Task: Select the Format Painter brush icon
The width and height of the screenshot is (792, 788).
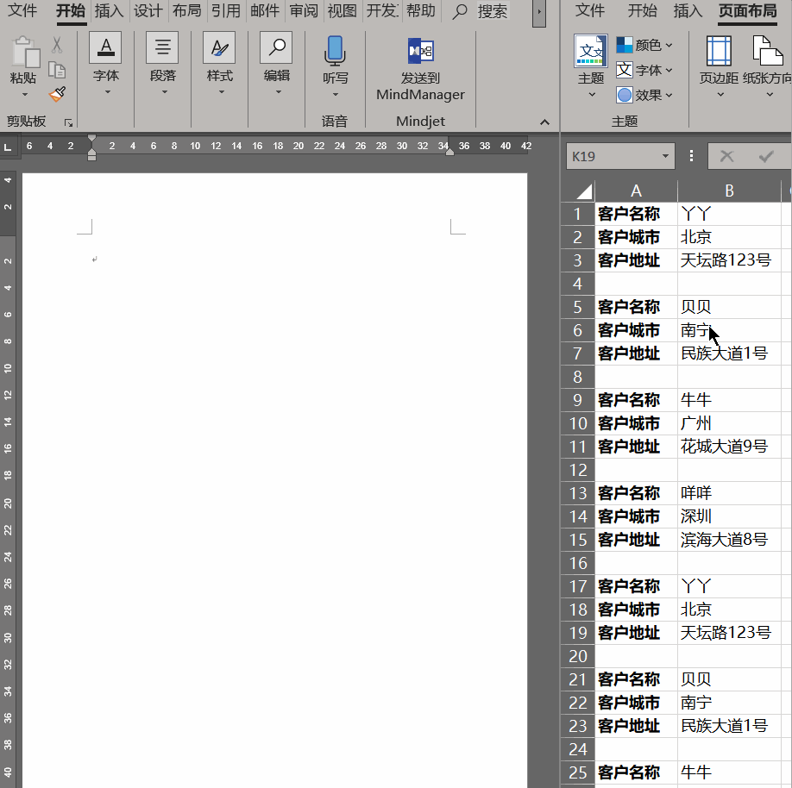Action: [x=57, y=94]
